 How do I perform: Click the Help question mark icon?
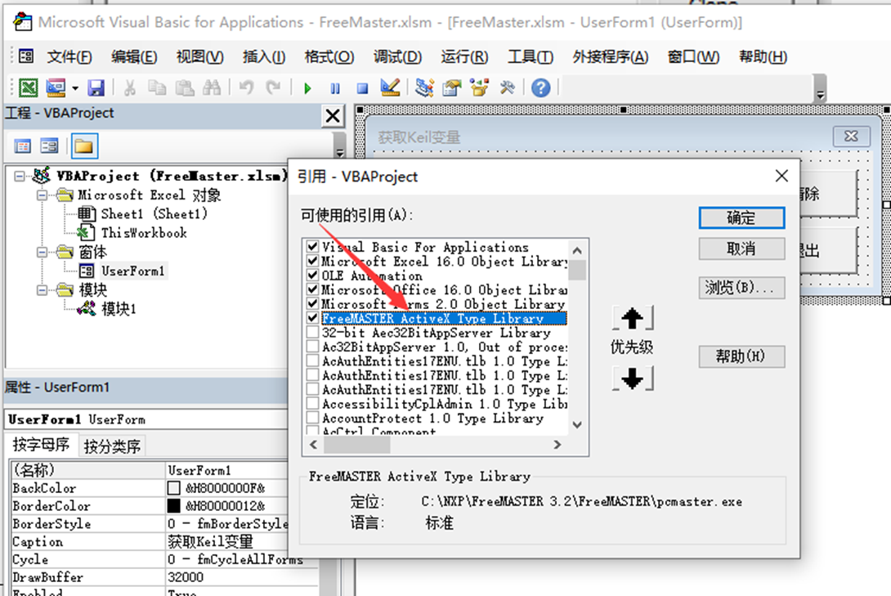(540, 87)
